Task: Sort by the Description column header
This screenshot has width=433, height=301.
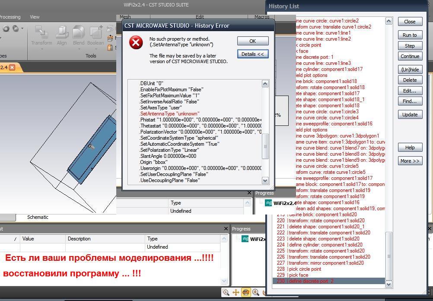Action: 105,239
